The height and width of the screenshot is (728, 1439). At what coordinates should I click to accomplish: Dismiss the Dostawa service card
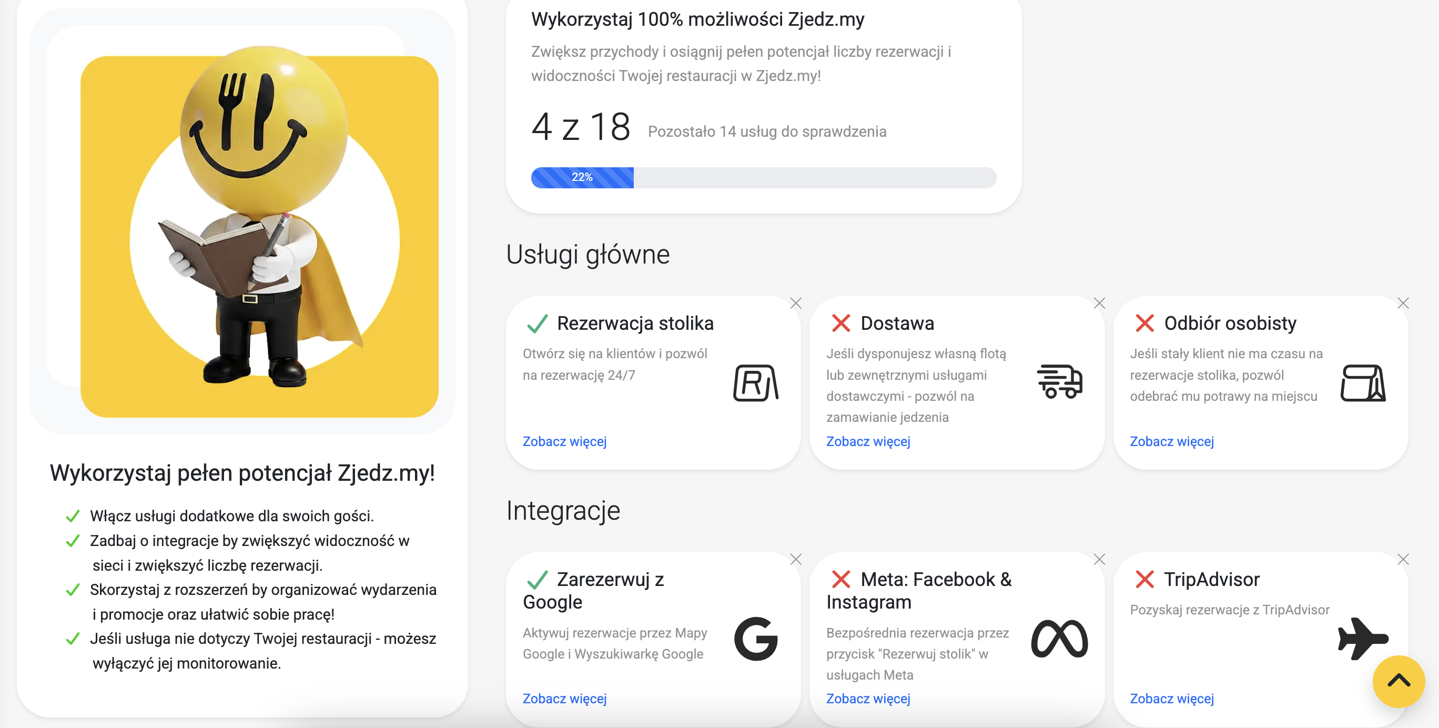point(1099,304)
